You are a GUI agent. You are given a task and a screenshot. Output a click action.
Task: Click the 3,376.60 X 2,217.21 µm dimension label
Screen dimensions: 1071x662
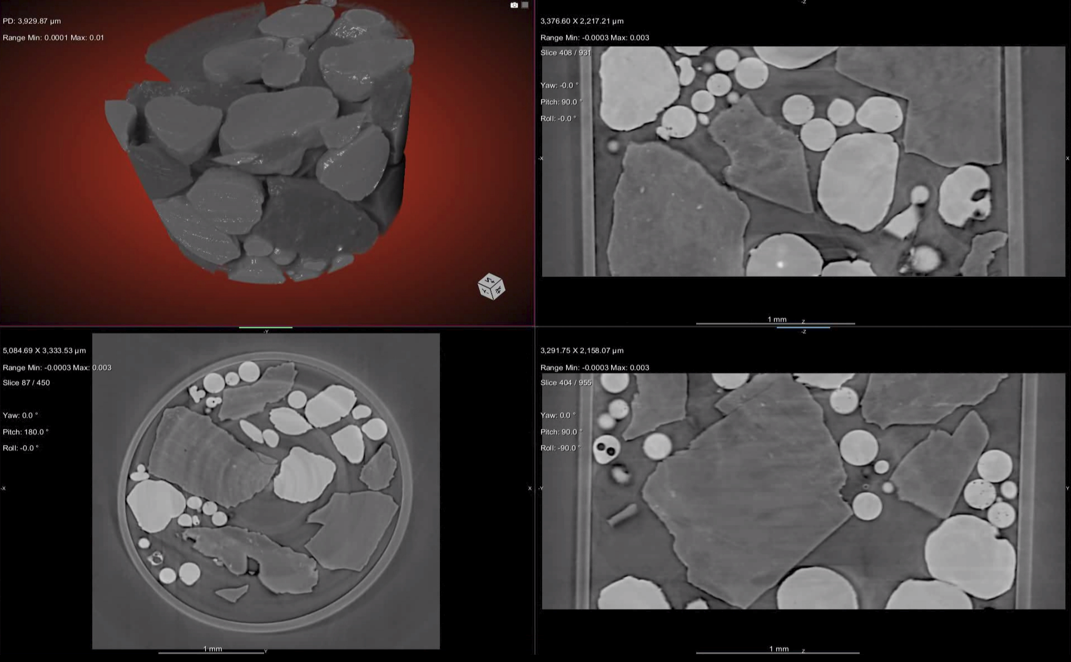[x=582, y=21]
